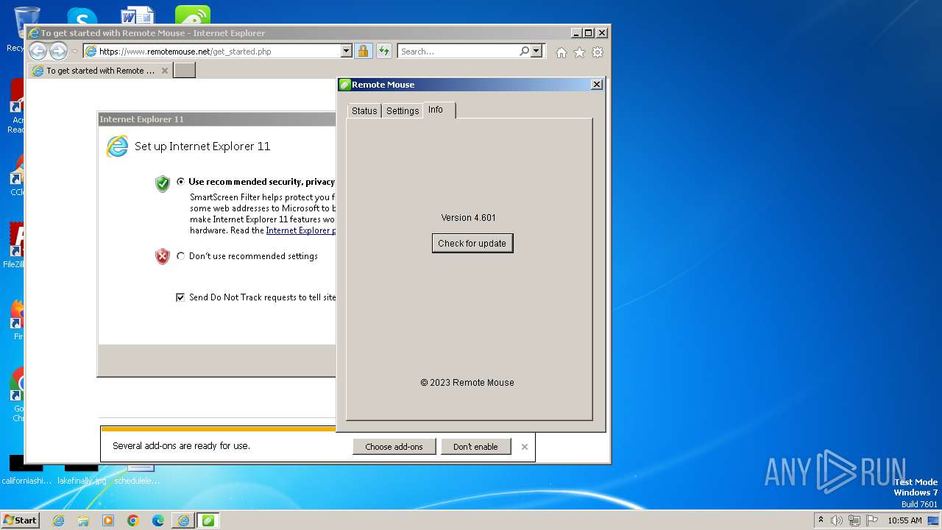
Task: Select 'Use recommended security, privacy' option
Action: click(x=181, y=182)
